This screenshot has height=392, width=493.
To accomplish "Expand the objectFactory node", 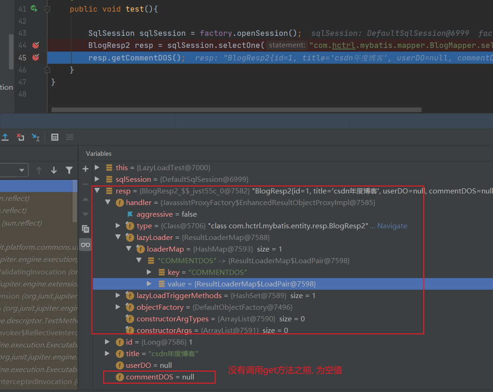I will coord(118,307).
